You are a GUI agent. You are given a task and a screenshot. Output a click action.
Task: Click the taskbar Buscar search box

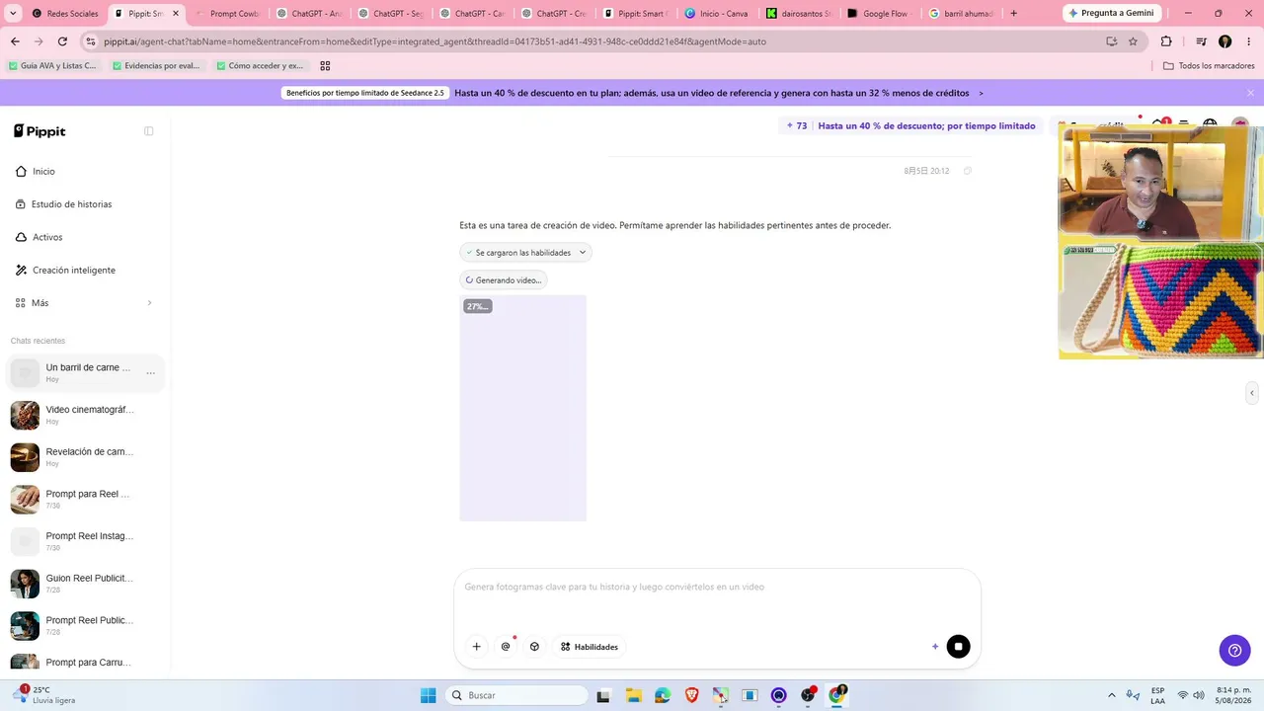tap(515, 695)
